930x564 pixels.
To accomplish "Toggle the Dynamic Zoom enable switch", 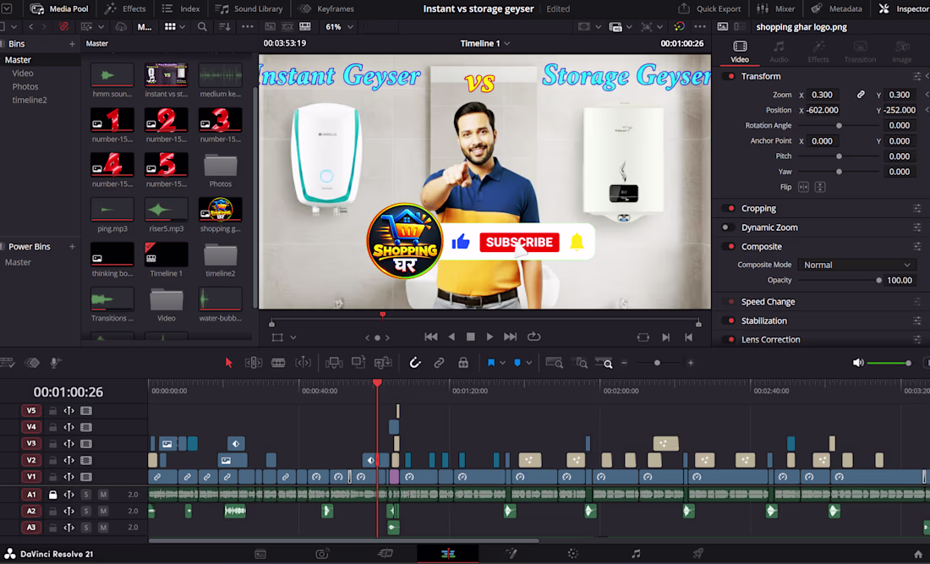I will click(726, 227).
